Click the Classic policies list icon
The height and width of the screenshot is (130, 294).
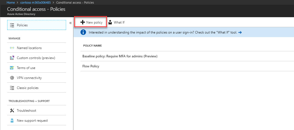point(12,88)
